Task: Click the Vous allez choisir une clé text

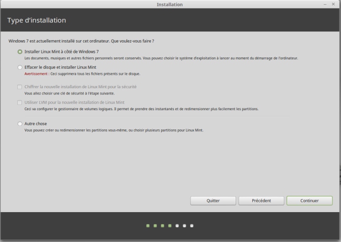Action: [x=70, y=93]
